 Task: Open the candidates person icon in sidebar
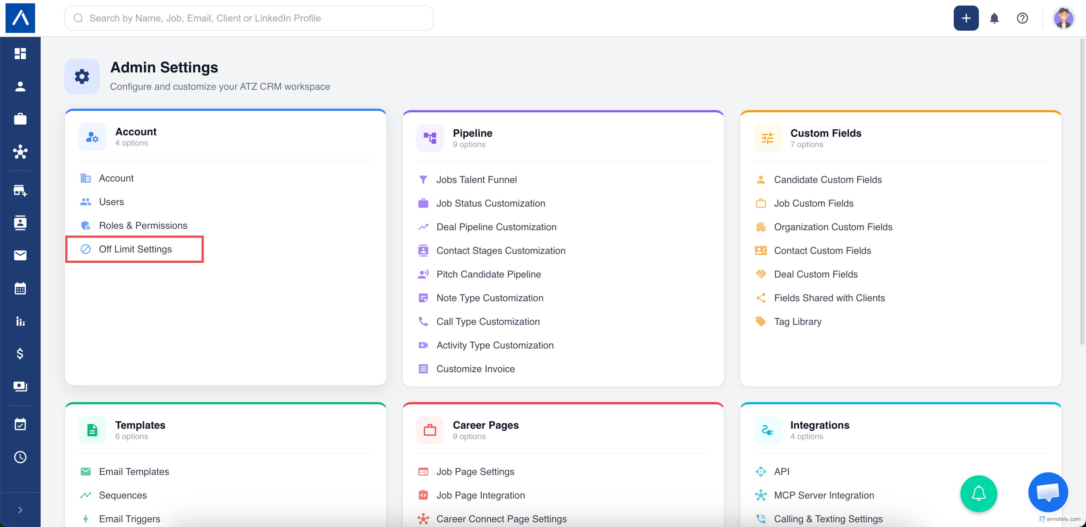[20, 86]
